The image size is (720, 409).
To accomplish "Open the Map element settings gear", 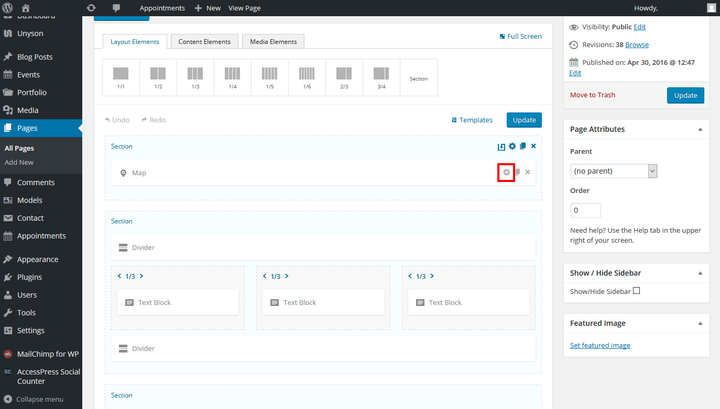I will (506, 173).
